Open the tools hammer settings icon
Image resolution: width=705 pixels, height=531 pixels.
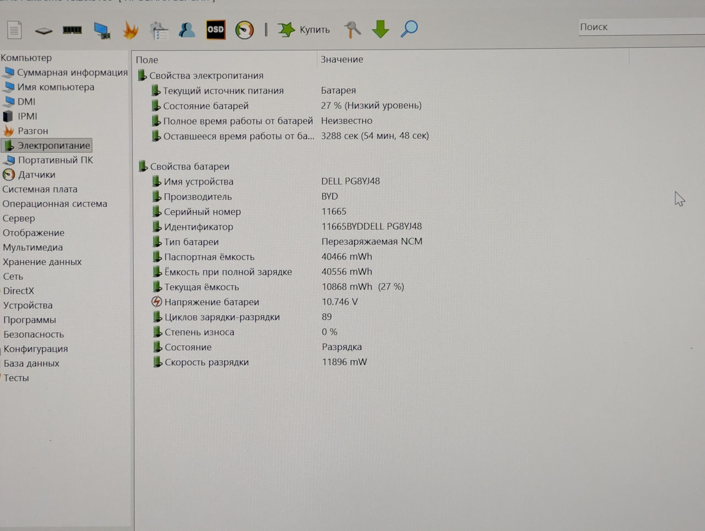tap(352, 29)
